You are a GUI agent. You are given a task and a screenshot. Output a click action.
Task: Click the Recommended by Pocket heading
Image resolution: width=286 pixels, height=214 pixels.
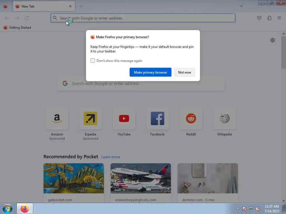click(x=71, y=157)
